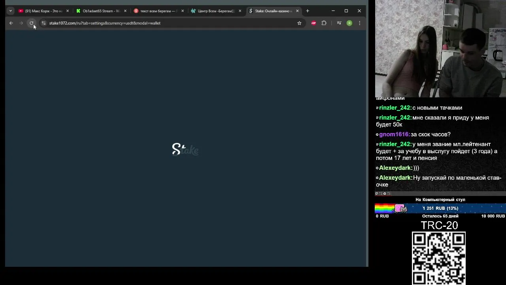Screen dimensions: 506x285
Task: Open the media controls icon
Action: pos(339,23)
